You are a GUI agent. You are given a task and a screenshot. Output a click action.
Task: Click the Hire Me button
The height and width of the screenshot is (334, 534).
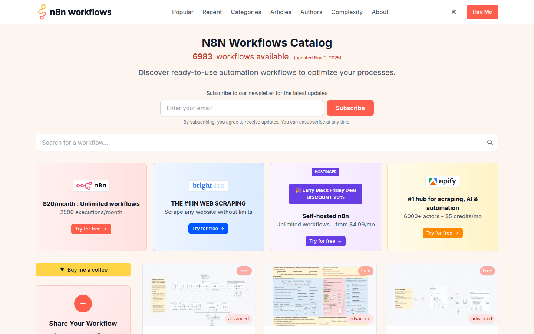[482, 12]
